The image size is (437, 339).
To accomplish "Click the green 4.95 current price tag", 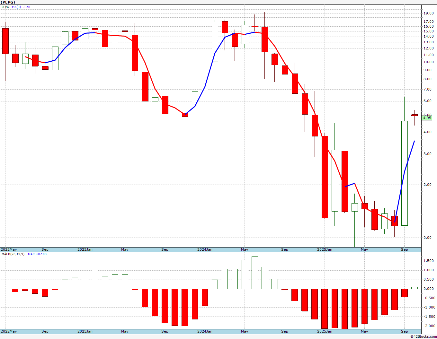I will [427, 118].
